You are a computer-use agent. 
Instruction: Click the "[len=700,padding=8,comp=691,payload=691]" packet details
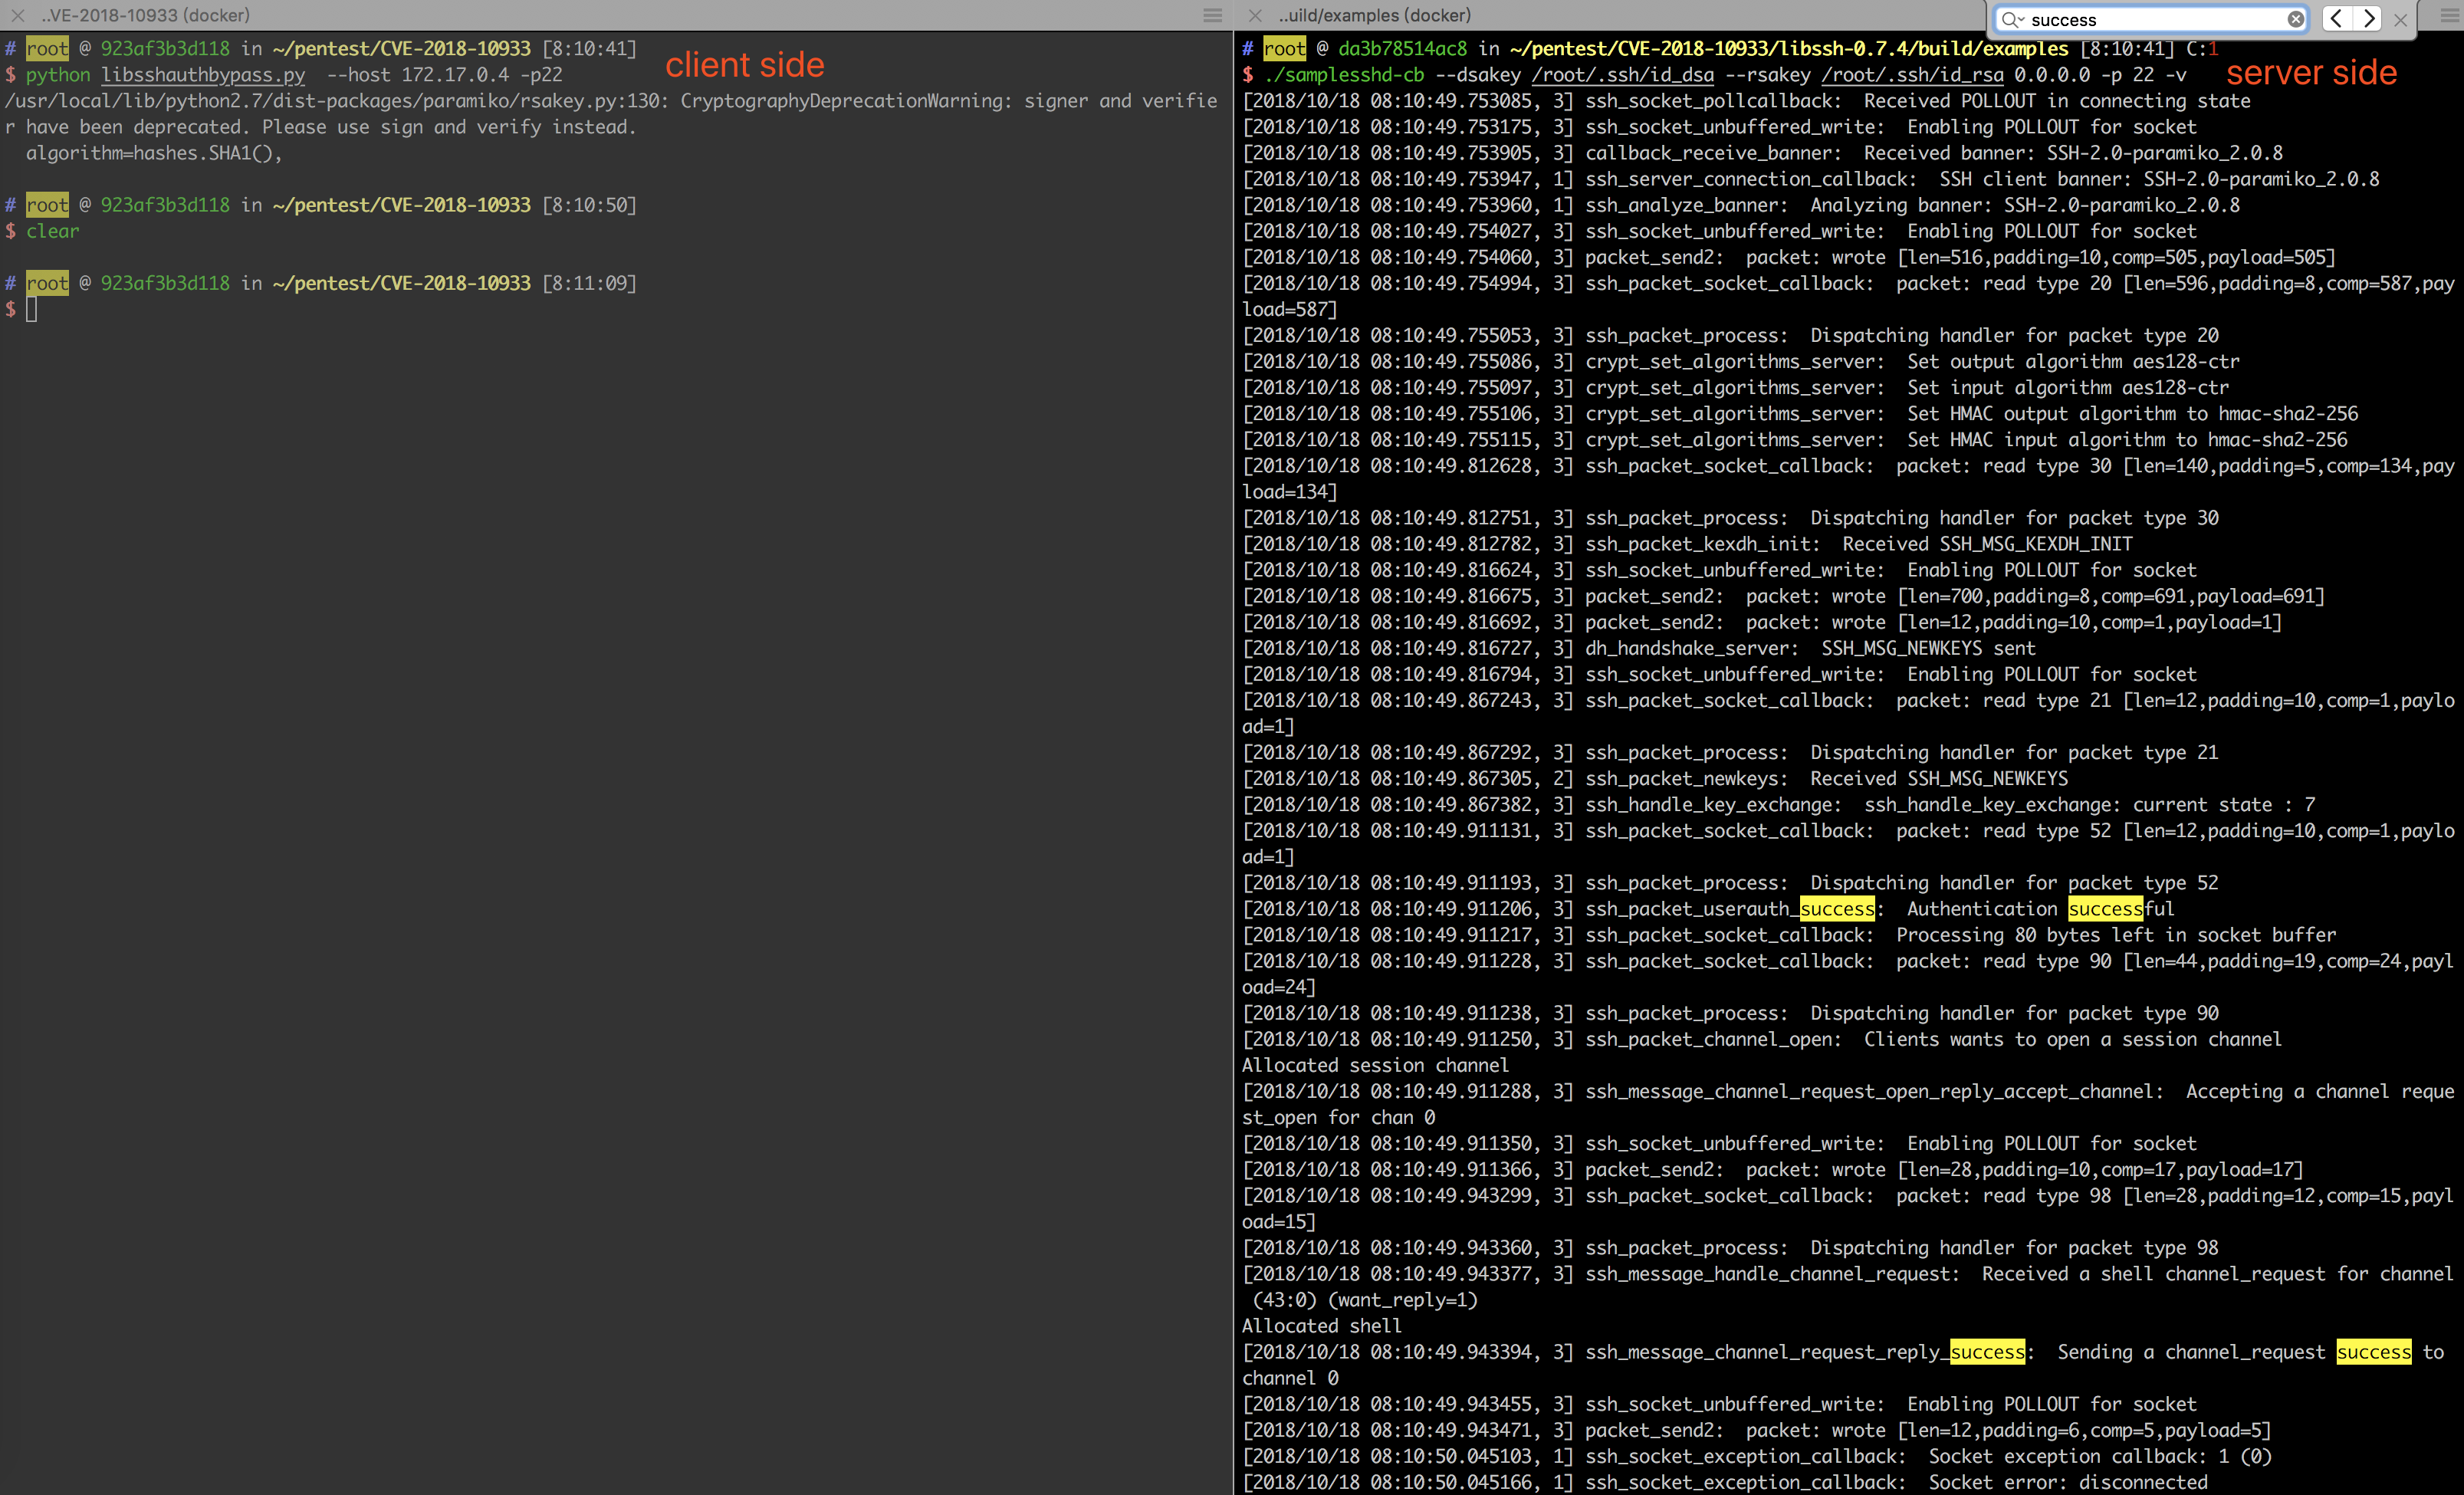click(2111, 596)
